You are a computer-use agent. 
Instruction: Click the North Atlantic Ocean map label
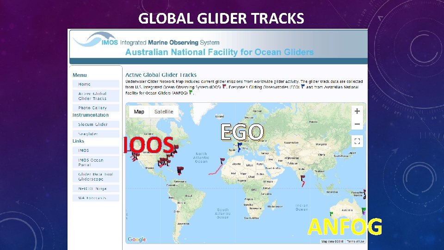pos(201,157)
